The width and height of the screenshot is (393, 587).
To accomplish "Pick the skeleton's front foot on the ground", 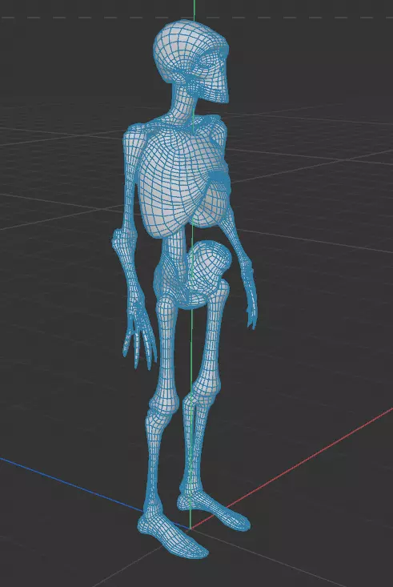I will point(172,535).
